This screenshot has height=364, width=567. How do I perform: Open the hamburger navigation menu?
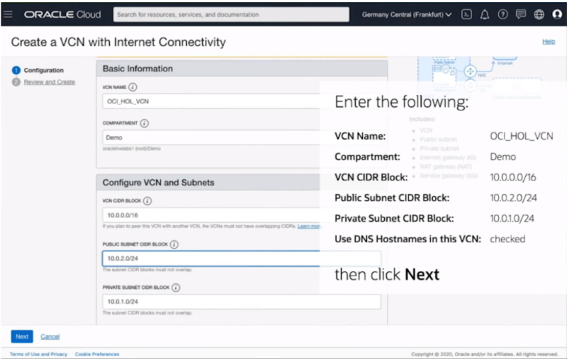click(9, 14)
